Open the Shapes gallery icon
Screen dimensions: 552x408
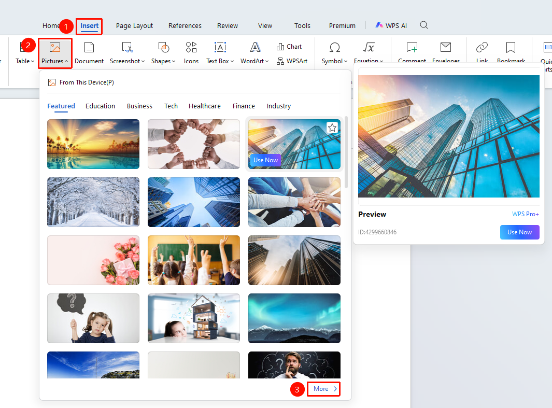pyautogui.click(x=163, y=47)
